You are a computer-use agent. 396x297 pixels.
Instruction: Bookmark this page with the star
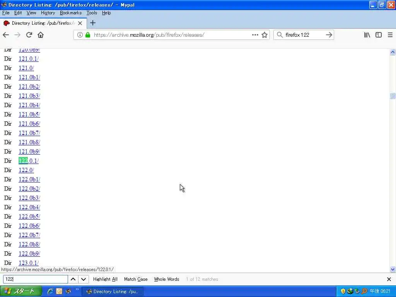click(265, 35)
